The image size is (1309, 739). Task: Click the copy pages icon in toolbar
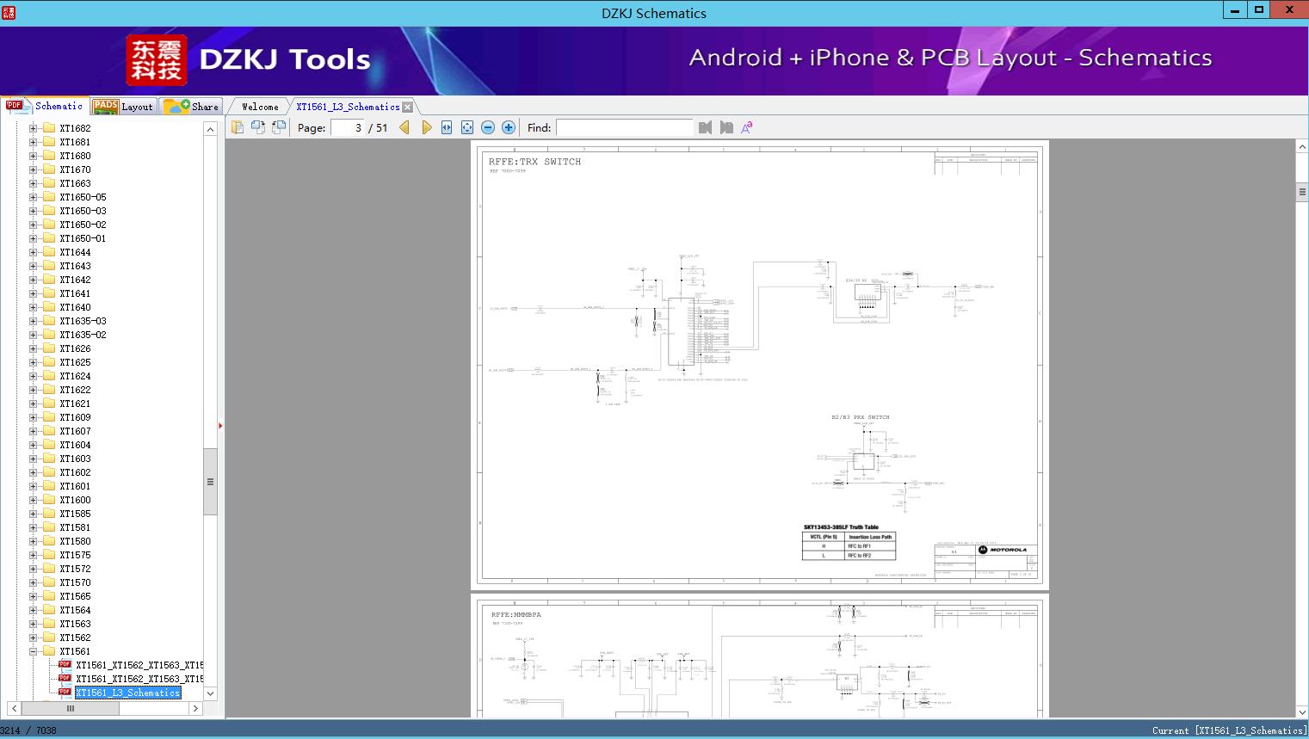tap(238, 127)
